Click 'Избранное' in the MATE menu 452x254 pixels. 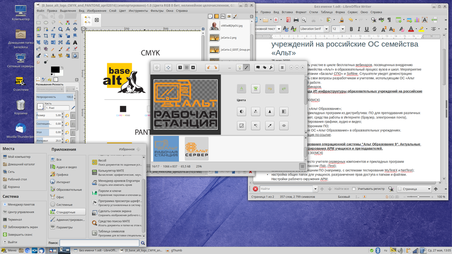[x=129, y=149]
